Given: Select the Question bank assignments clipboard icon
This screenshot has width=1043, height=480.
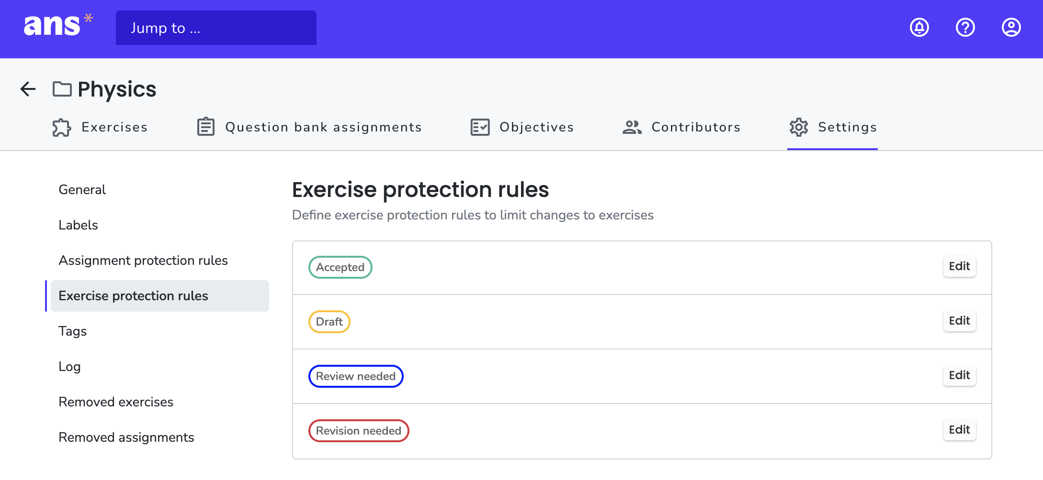Looking at the screenshot, I should 205,126.
